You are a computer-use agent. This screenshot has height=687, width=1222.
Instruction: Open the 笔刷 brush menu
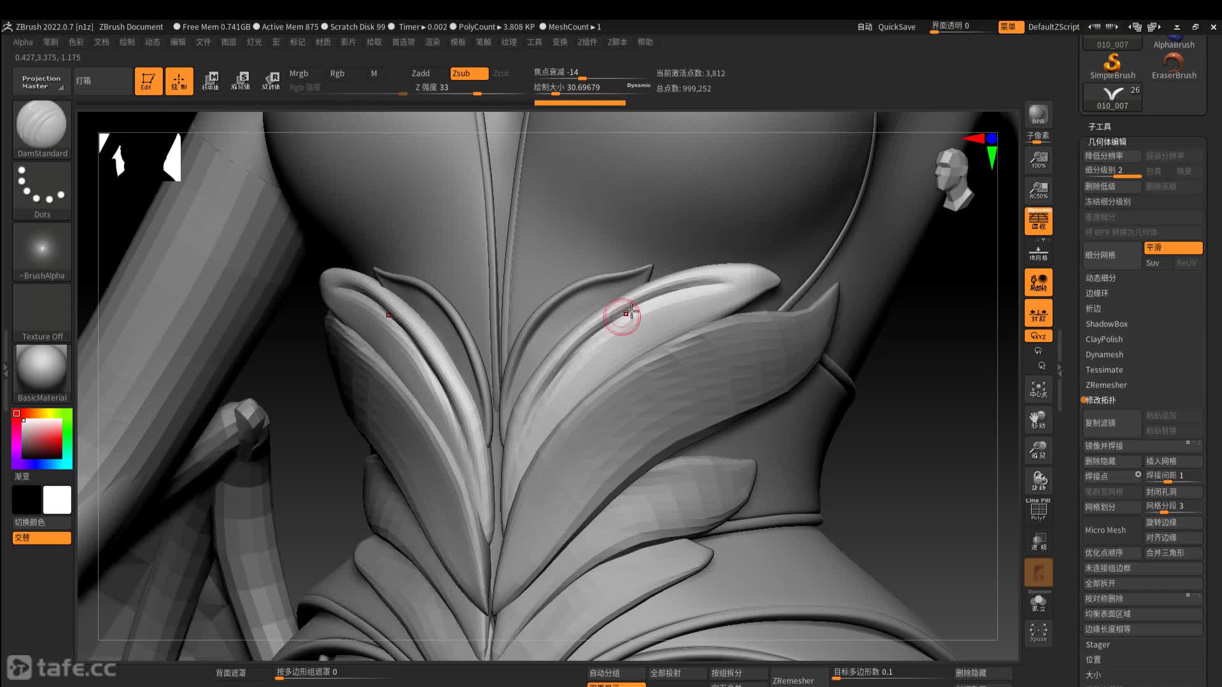click(51, 42)
